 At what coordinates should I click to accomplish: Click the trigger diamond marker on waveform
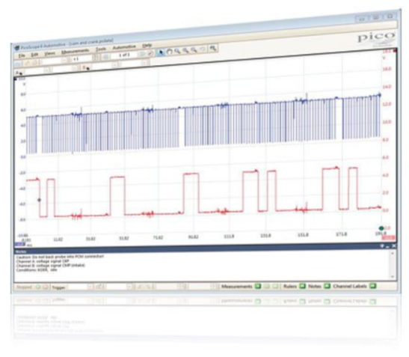click(x=39, y=200)
